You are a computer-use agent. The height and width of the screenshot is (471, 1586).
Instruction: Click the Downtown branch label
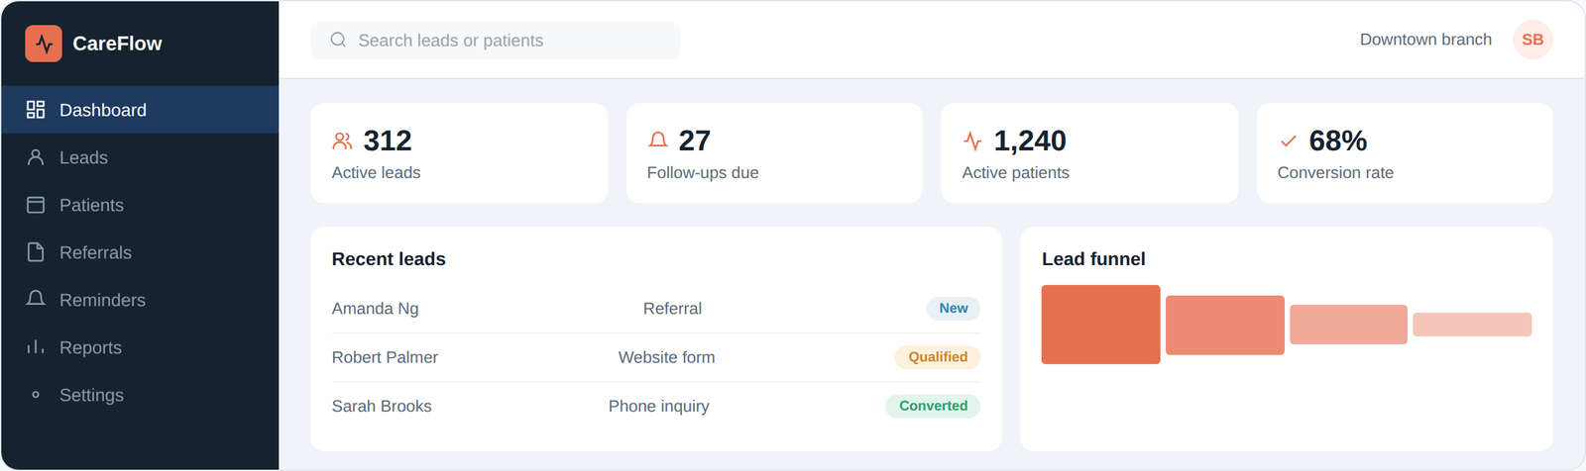[1425, 40]
